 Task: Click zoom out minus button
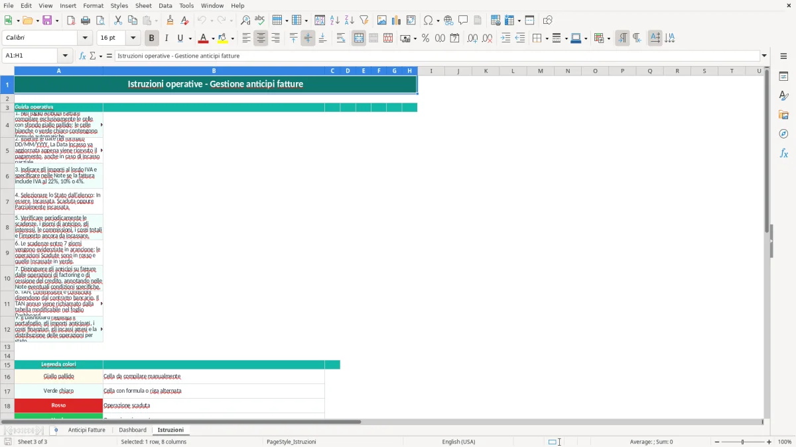[x=716, y=442]
